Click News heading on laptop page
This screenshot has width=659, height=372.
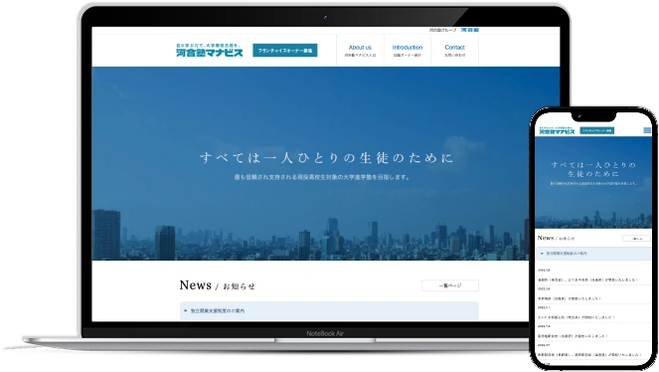click(x=217, y=285)
